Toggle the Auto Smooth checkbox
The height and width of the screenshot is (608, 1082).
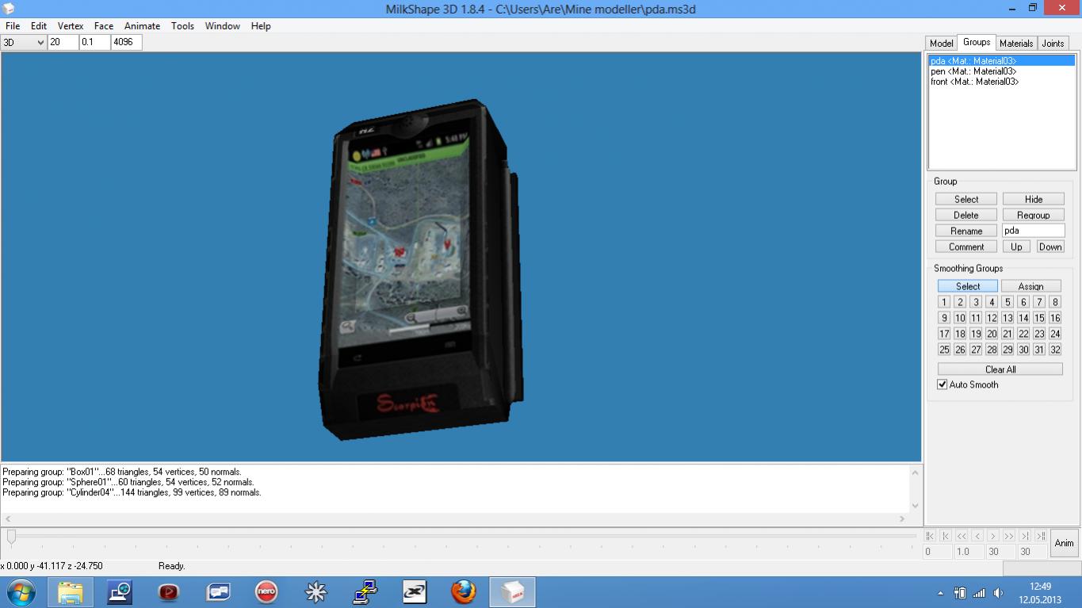pyautogui.click(x=942, y=384)
